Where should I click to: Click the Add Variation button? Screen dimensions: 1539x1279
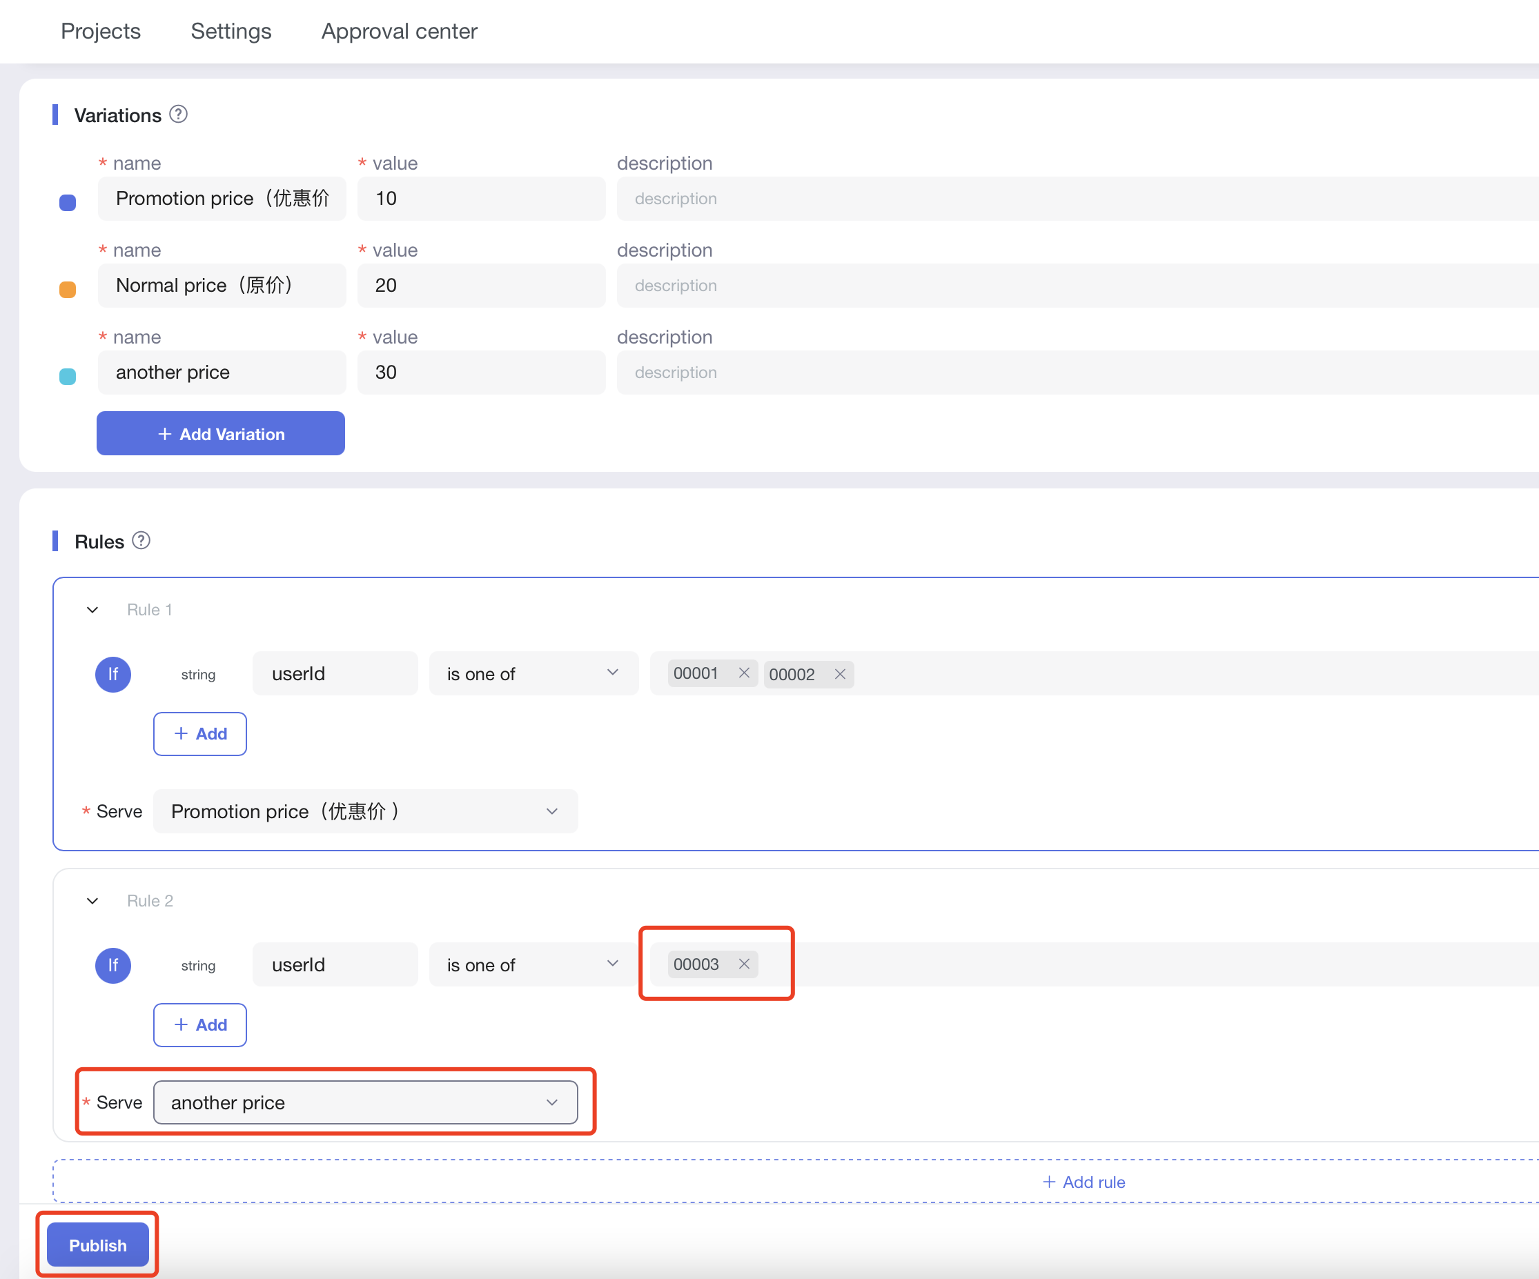[x=220, y=432]
